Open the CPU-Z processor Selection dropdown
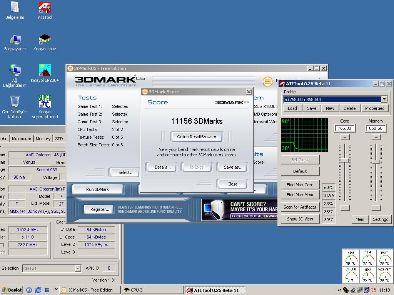This screenshot has height=295, width=394. [78, 268]
